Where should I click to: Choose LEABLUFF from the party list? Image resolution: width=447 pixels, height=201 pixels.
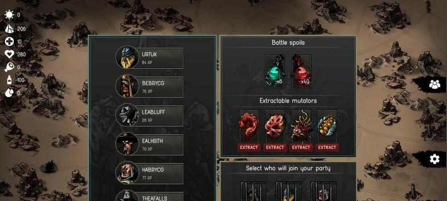(150, 115)
